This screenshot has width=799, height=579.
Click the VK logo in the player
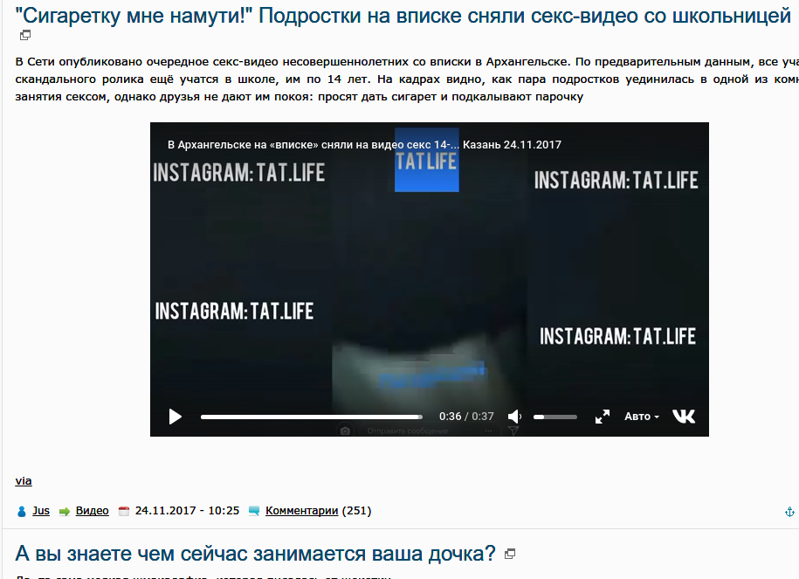(x=684, y=417)
